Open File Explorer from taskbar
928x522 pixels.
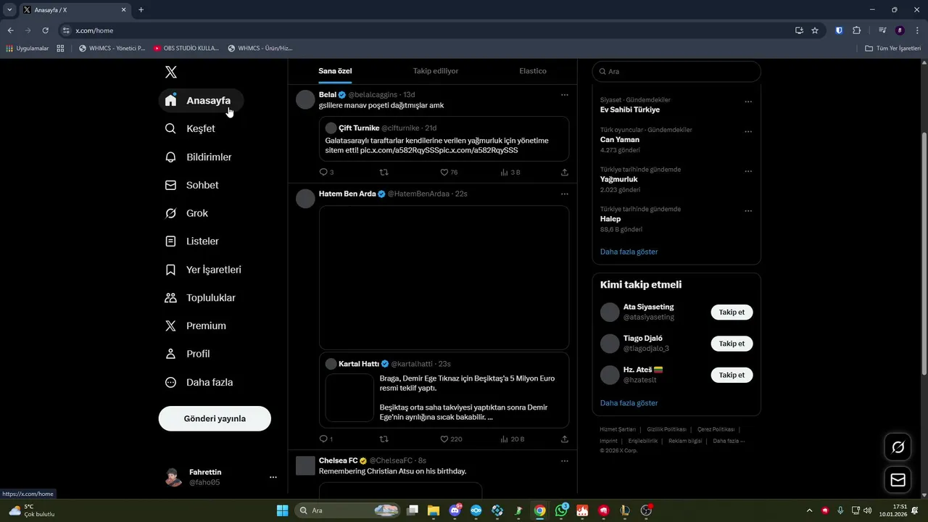click(x=434, y=510)
